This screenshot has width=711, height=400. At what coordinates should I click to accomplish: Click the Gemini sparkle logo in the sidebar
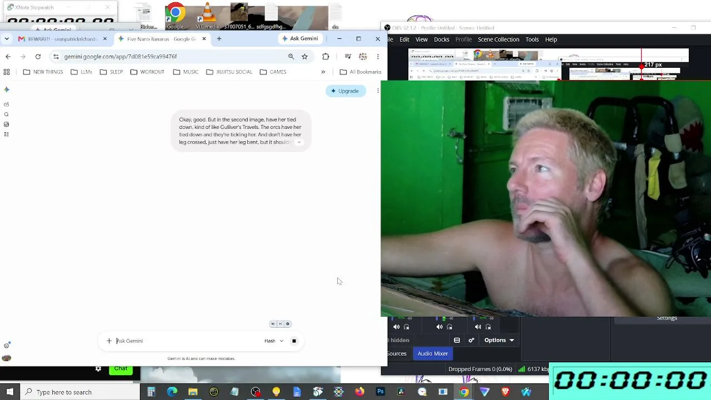click(x=7, y=89)
